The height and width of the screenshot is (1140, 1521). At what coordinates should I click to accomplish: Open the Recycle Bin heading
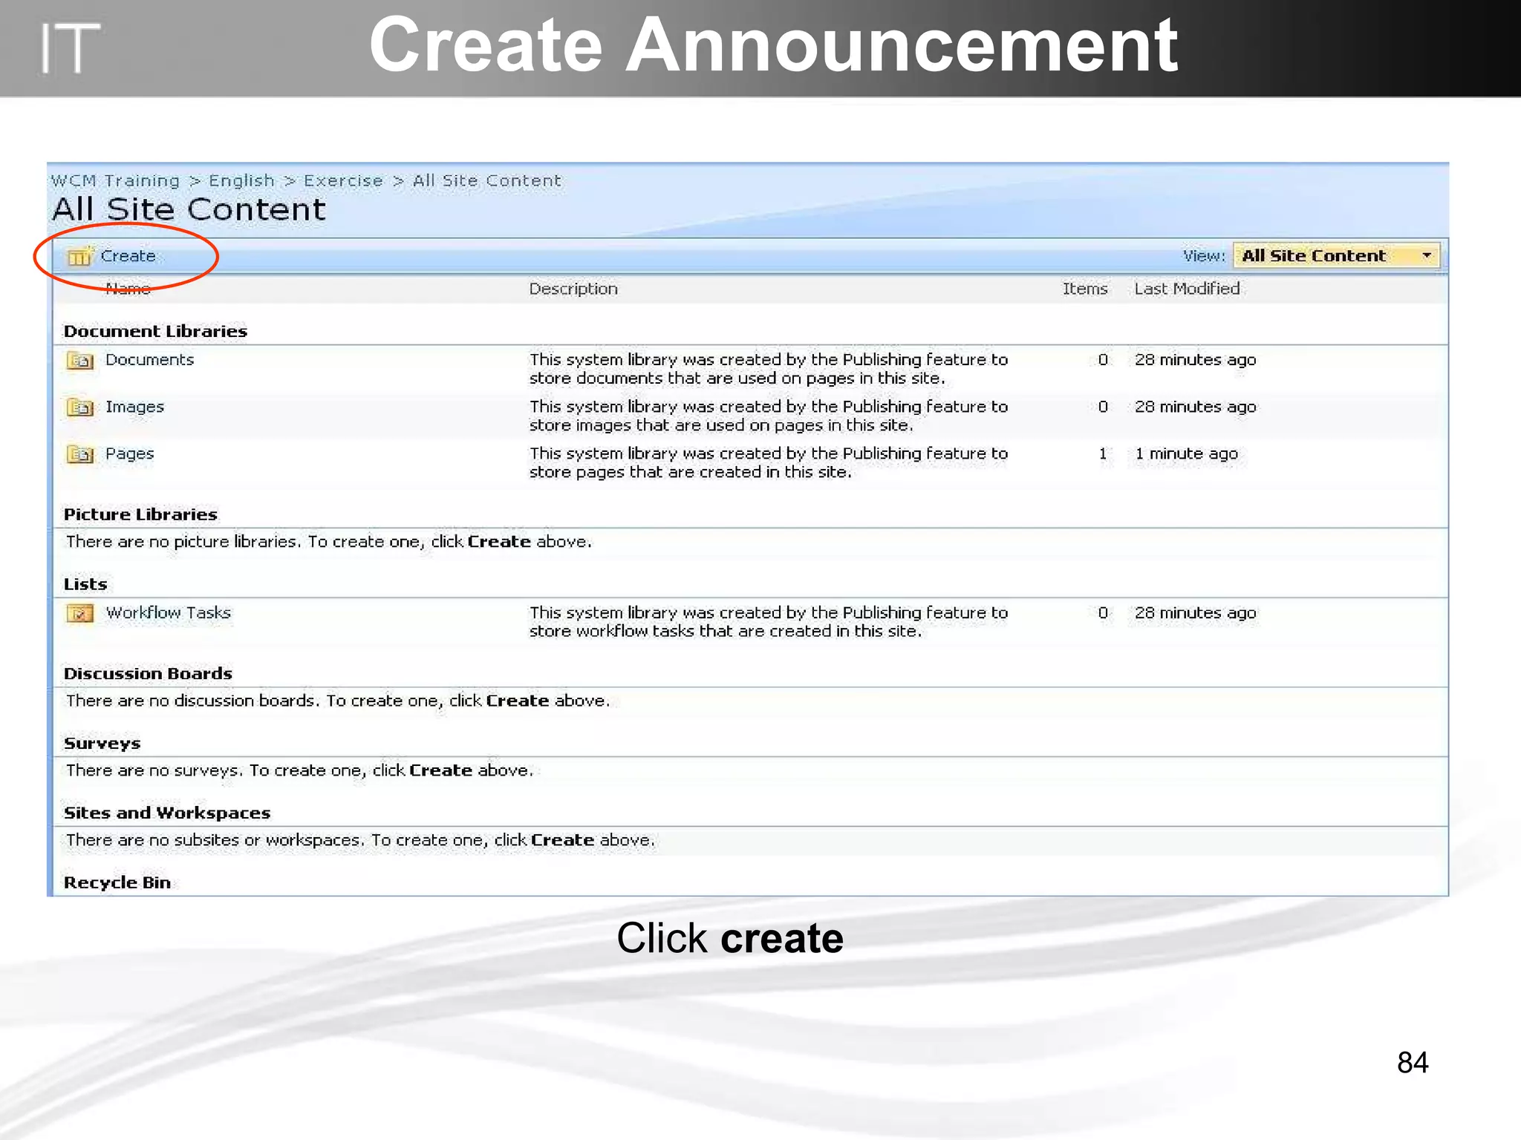point(117,882)
